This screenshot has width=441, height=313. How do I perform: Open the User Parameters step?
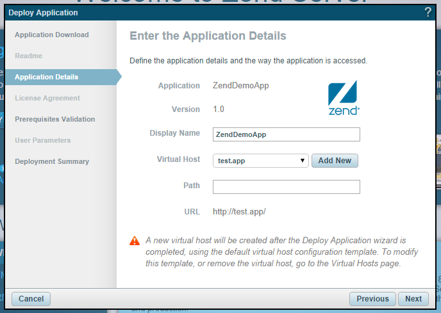tap(43, 140)
